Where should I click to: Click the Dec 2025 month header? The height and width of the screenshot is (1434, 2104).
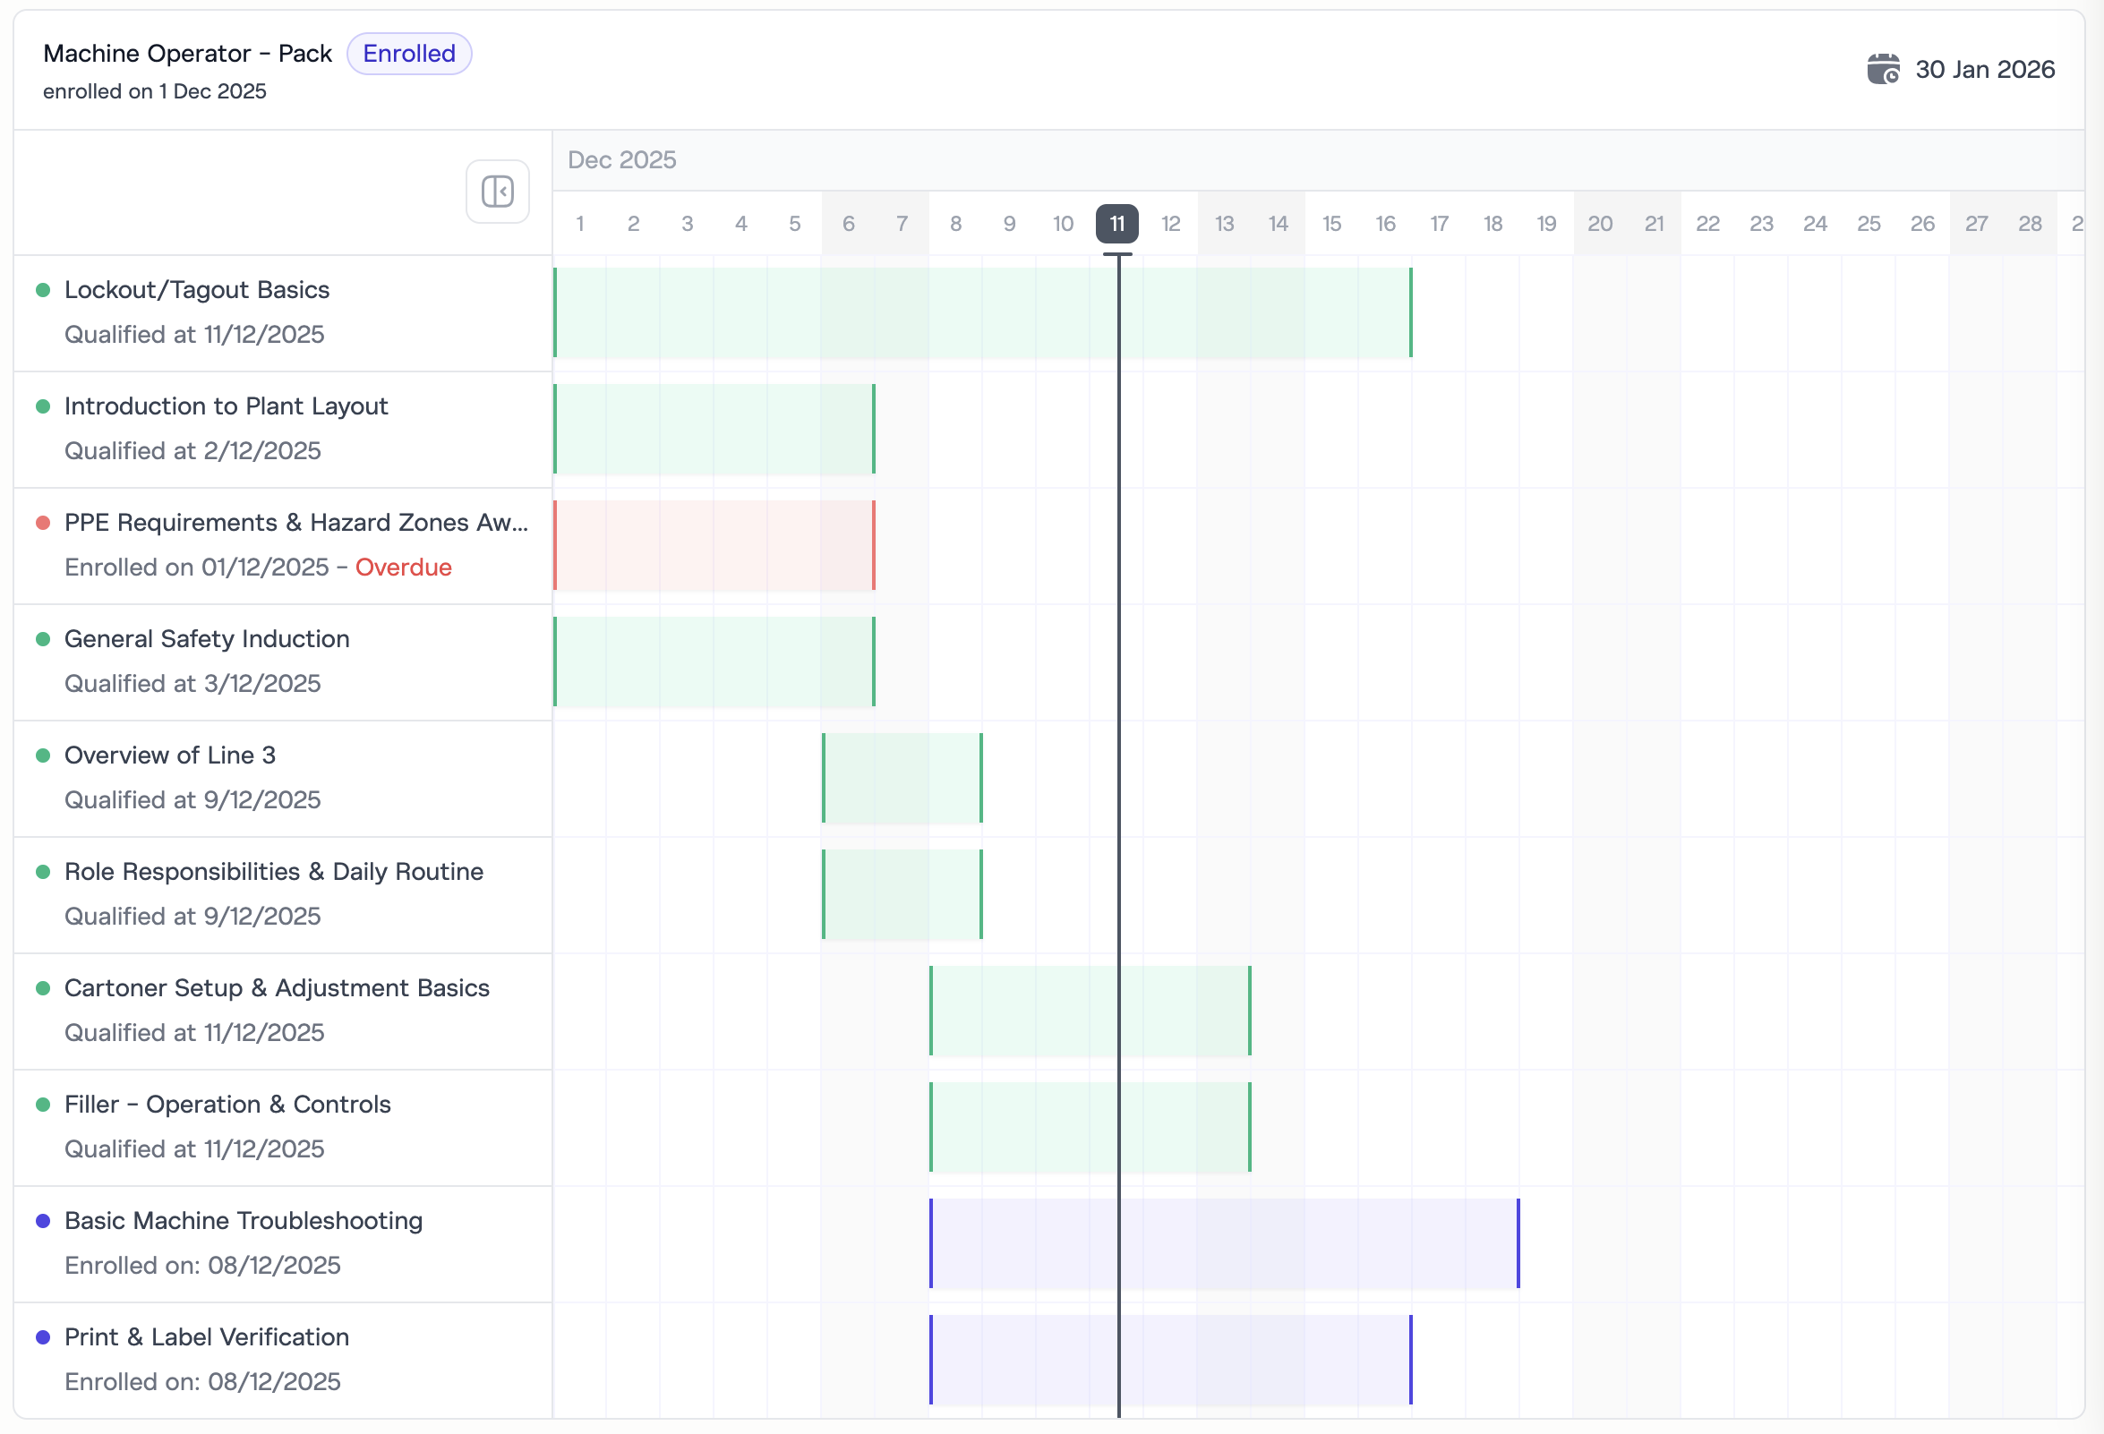coord(622,160)
